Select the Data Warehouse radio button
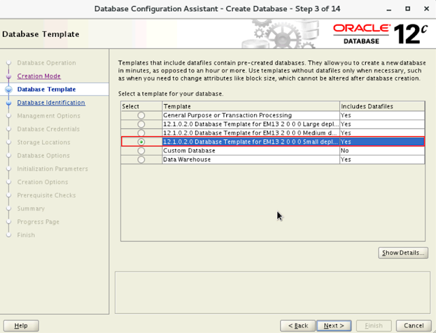Viewport: 436px width, 333px height. [x=141, y=159]
